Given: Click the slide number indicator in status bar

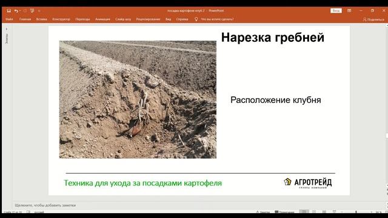Looking at the screenshot, I should [13, 212].
